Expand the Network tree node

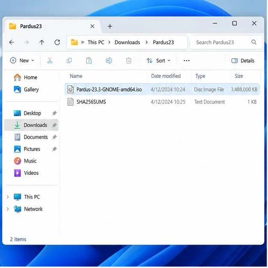8,209
